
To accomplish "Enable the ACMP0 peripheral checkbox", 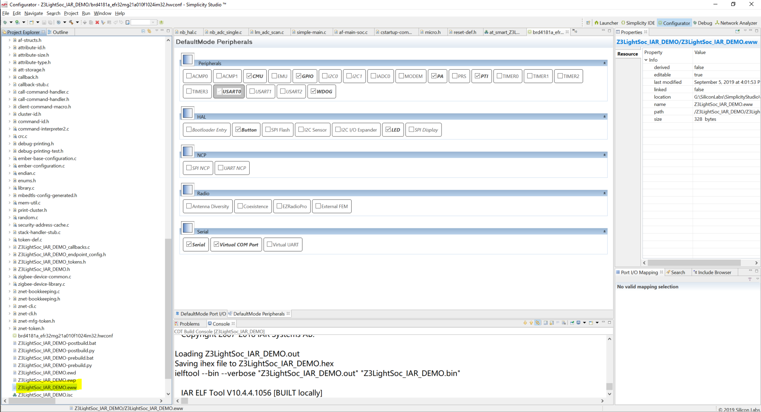I will click(189, 76).
